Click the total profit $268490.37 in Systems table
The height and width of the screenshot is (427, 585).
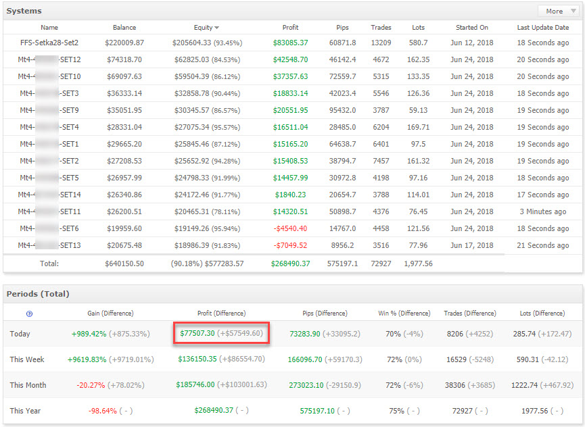tap(290, 263)
